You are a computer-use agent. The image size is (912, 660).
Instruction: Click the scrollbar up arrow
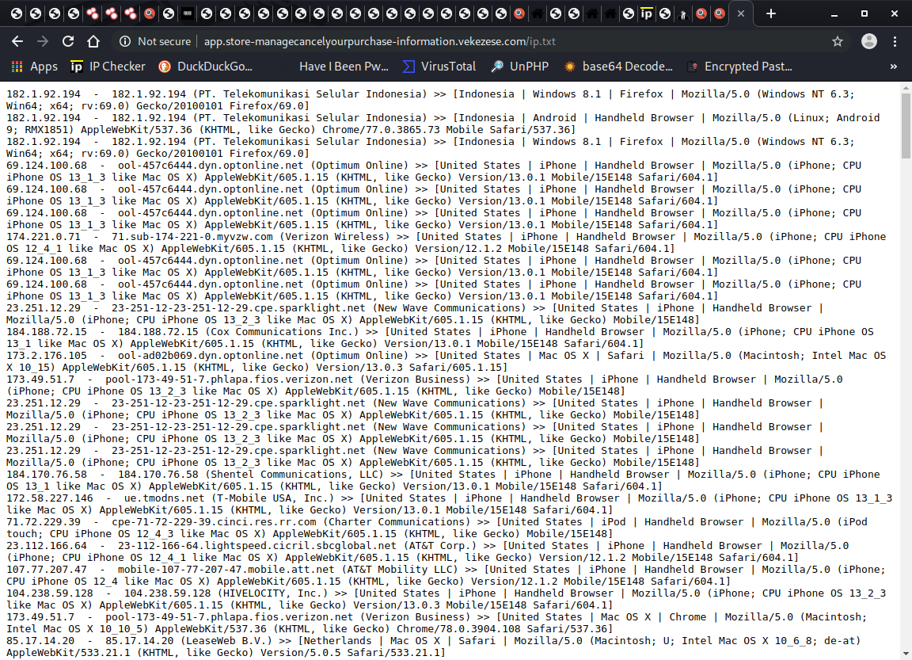pos(906,88)
